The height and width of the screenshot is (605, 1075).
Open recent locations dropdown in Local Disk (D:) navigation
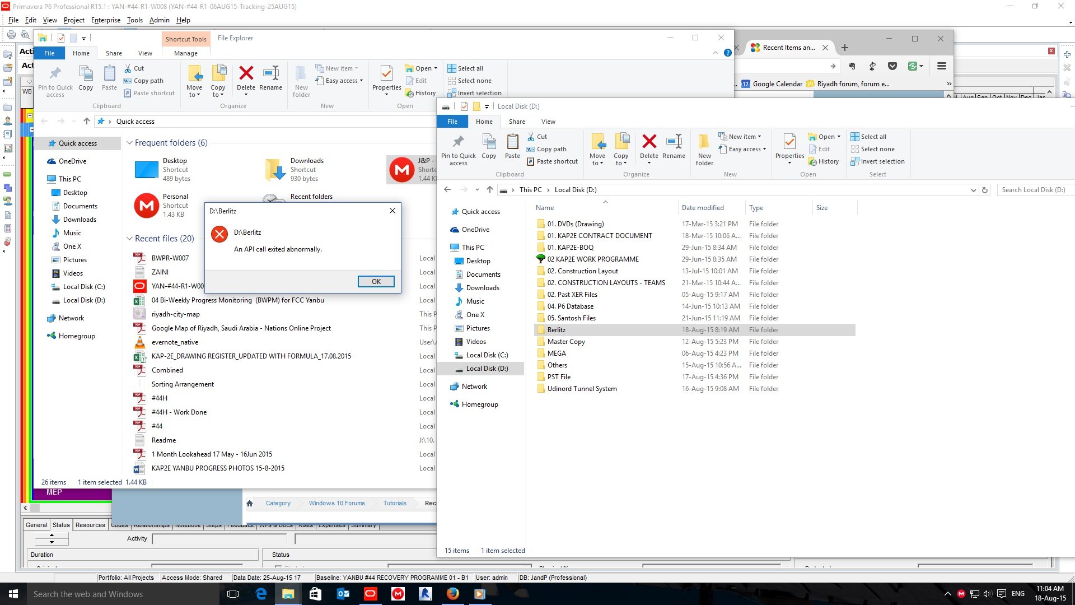coord(477,190)
